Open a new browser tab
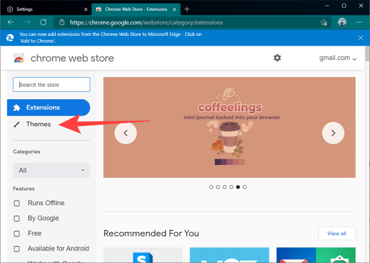Viewport: 370px width, 263px height. tap(187, 9)
